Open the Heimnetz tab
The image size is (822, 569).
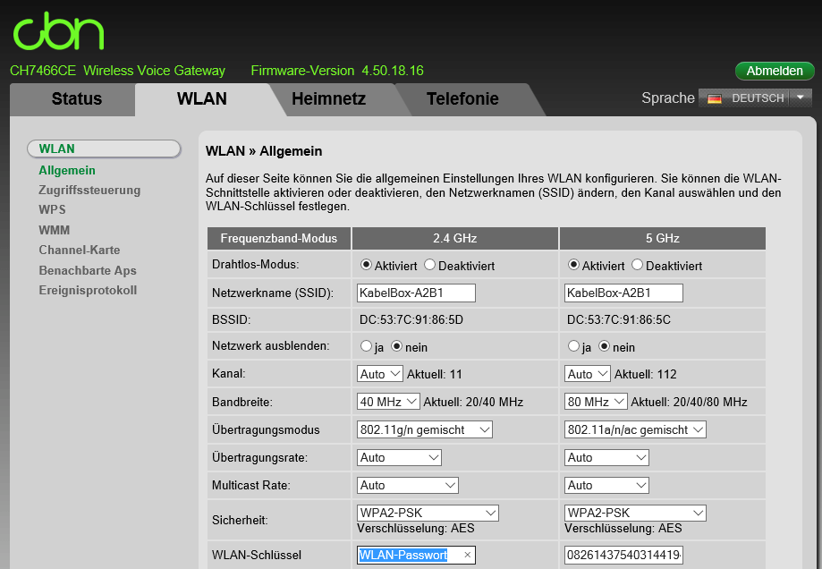point(328,99)
